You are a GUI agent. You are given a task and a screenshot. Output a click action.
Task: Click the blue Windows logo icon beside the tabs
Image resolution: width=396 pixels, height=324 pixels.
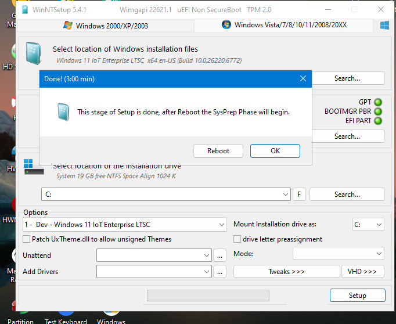pyautogui.click(x=384, y=25)
